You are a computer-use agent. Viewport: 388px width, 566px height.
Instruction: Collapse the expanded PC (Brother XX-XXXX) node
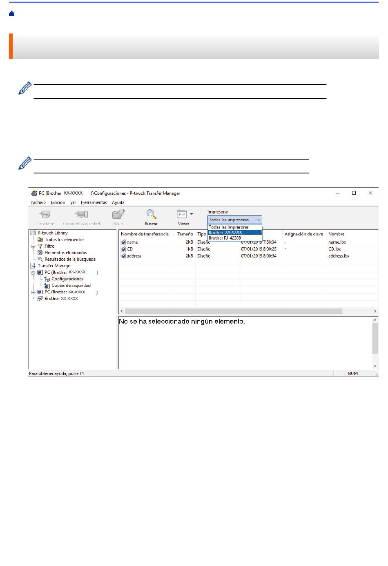click(x=33, y=273)
